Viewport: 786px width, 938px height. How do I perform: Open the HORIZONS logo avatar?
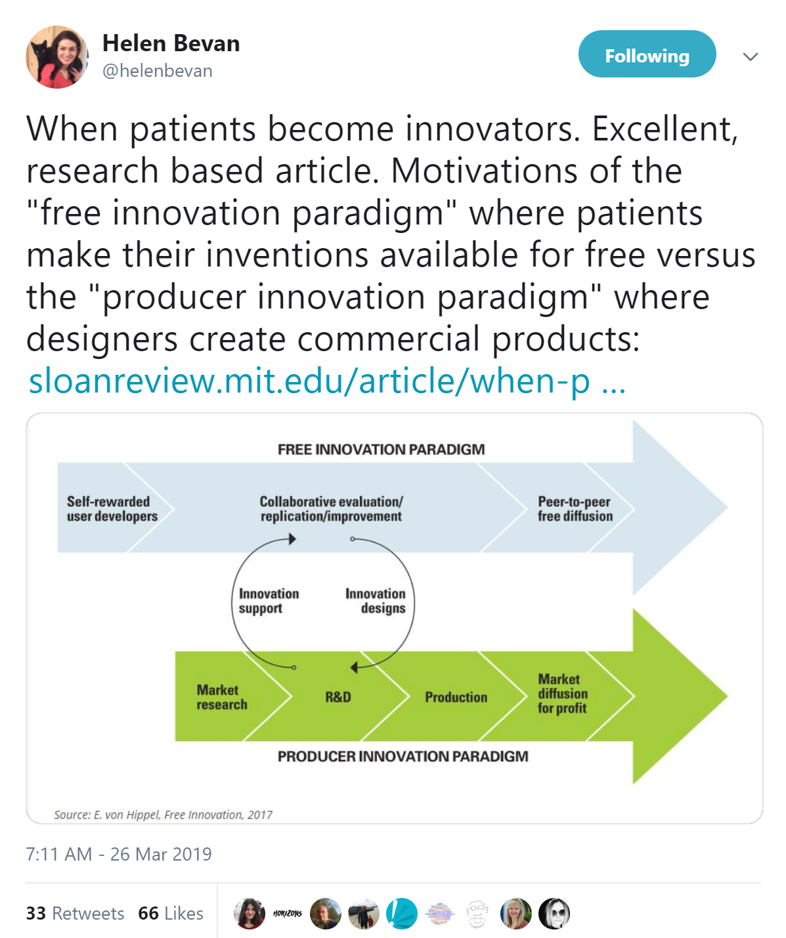[288, 914]
